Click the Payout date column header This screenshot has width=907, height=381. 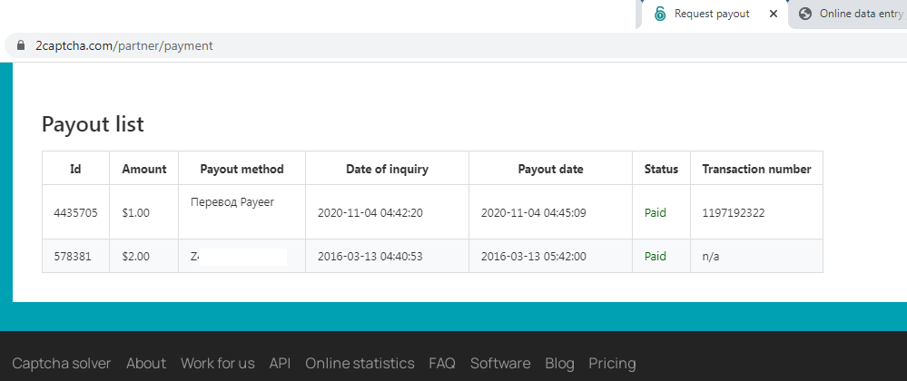point(551,169)
